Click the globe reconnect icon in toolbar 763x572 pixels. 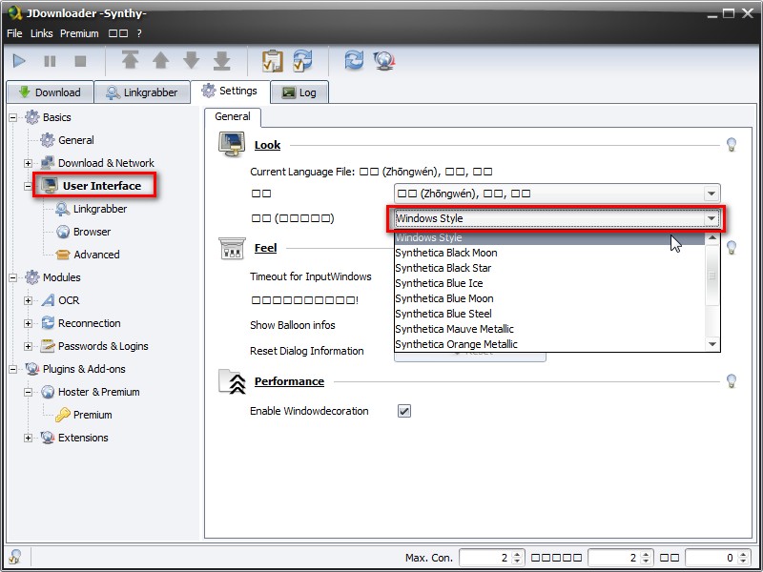click(384, 61)
